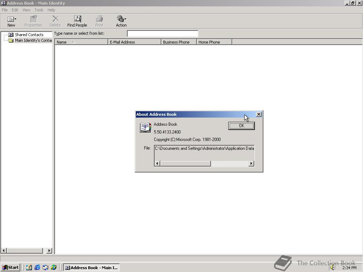Open the File menu

(x=5, y=10)
